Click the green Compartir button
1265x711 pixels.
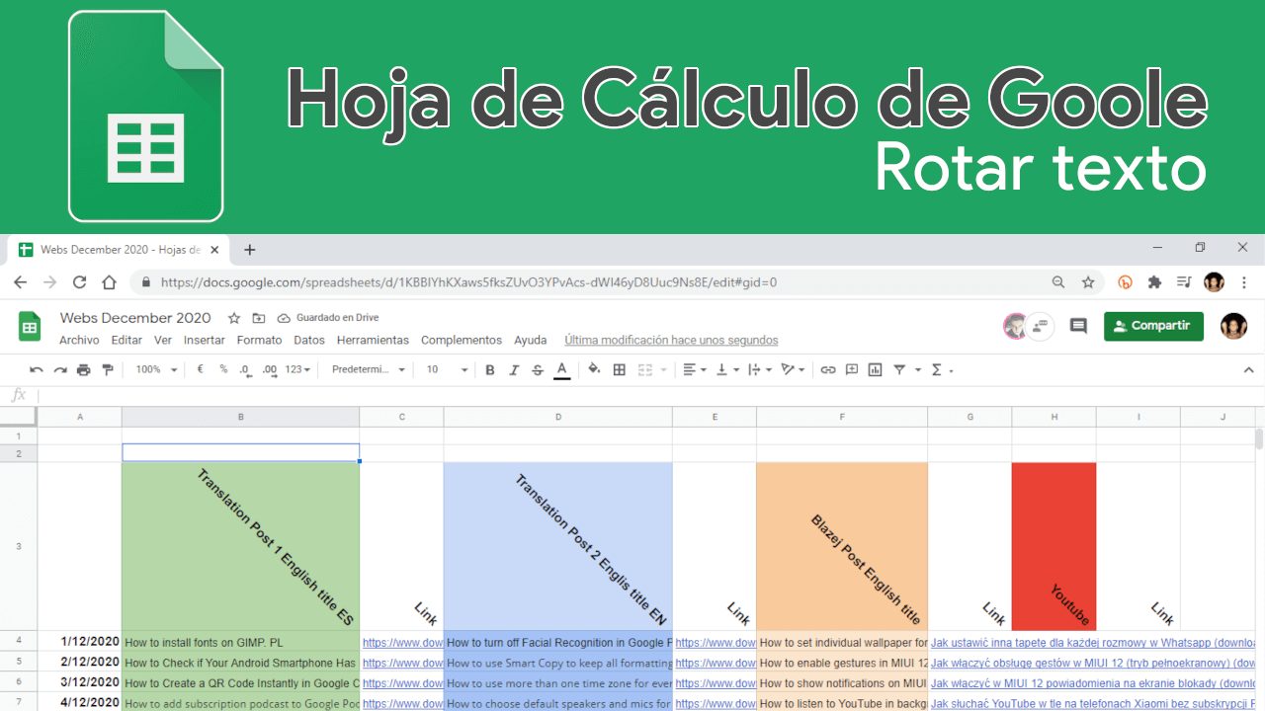(1153, 326)
